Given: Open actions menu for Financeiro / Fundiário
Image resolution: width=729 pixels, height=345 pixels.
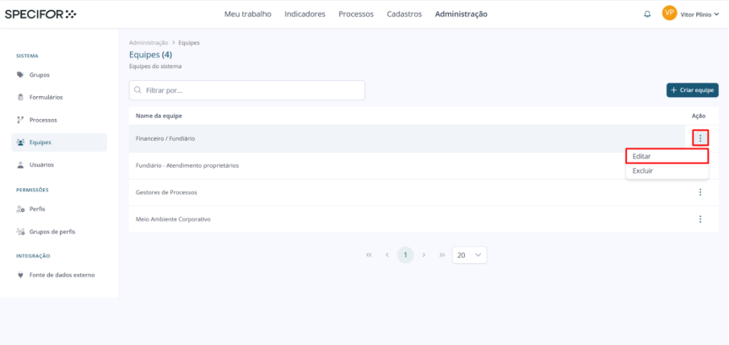Looking at the screenshot, I should tap(700, 138).
